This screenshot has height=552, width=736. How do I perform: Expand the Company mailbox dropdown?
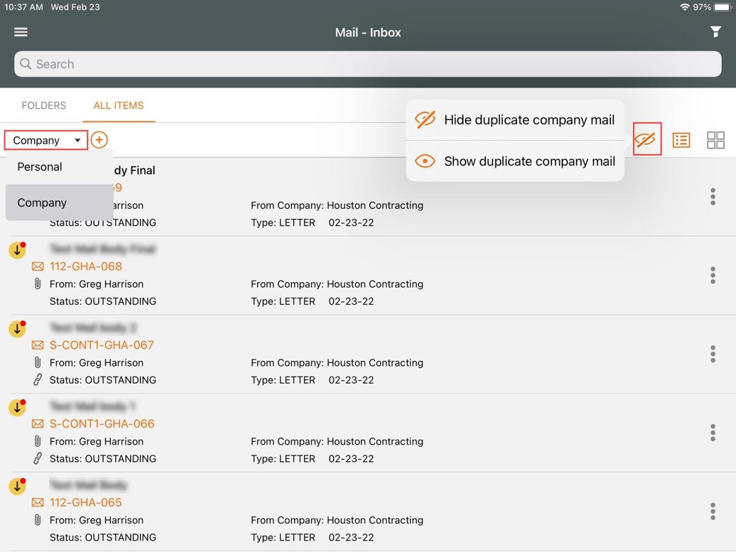coord(46,140)
